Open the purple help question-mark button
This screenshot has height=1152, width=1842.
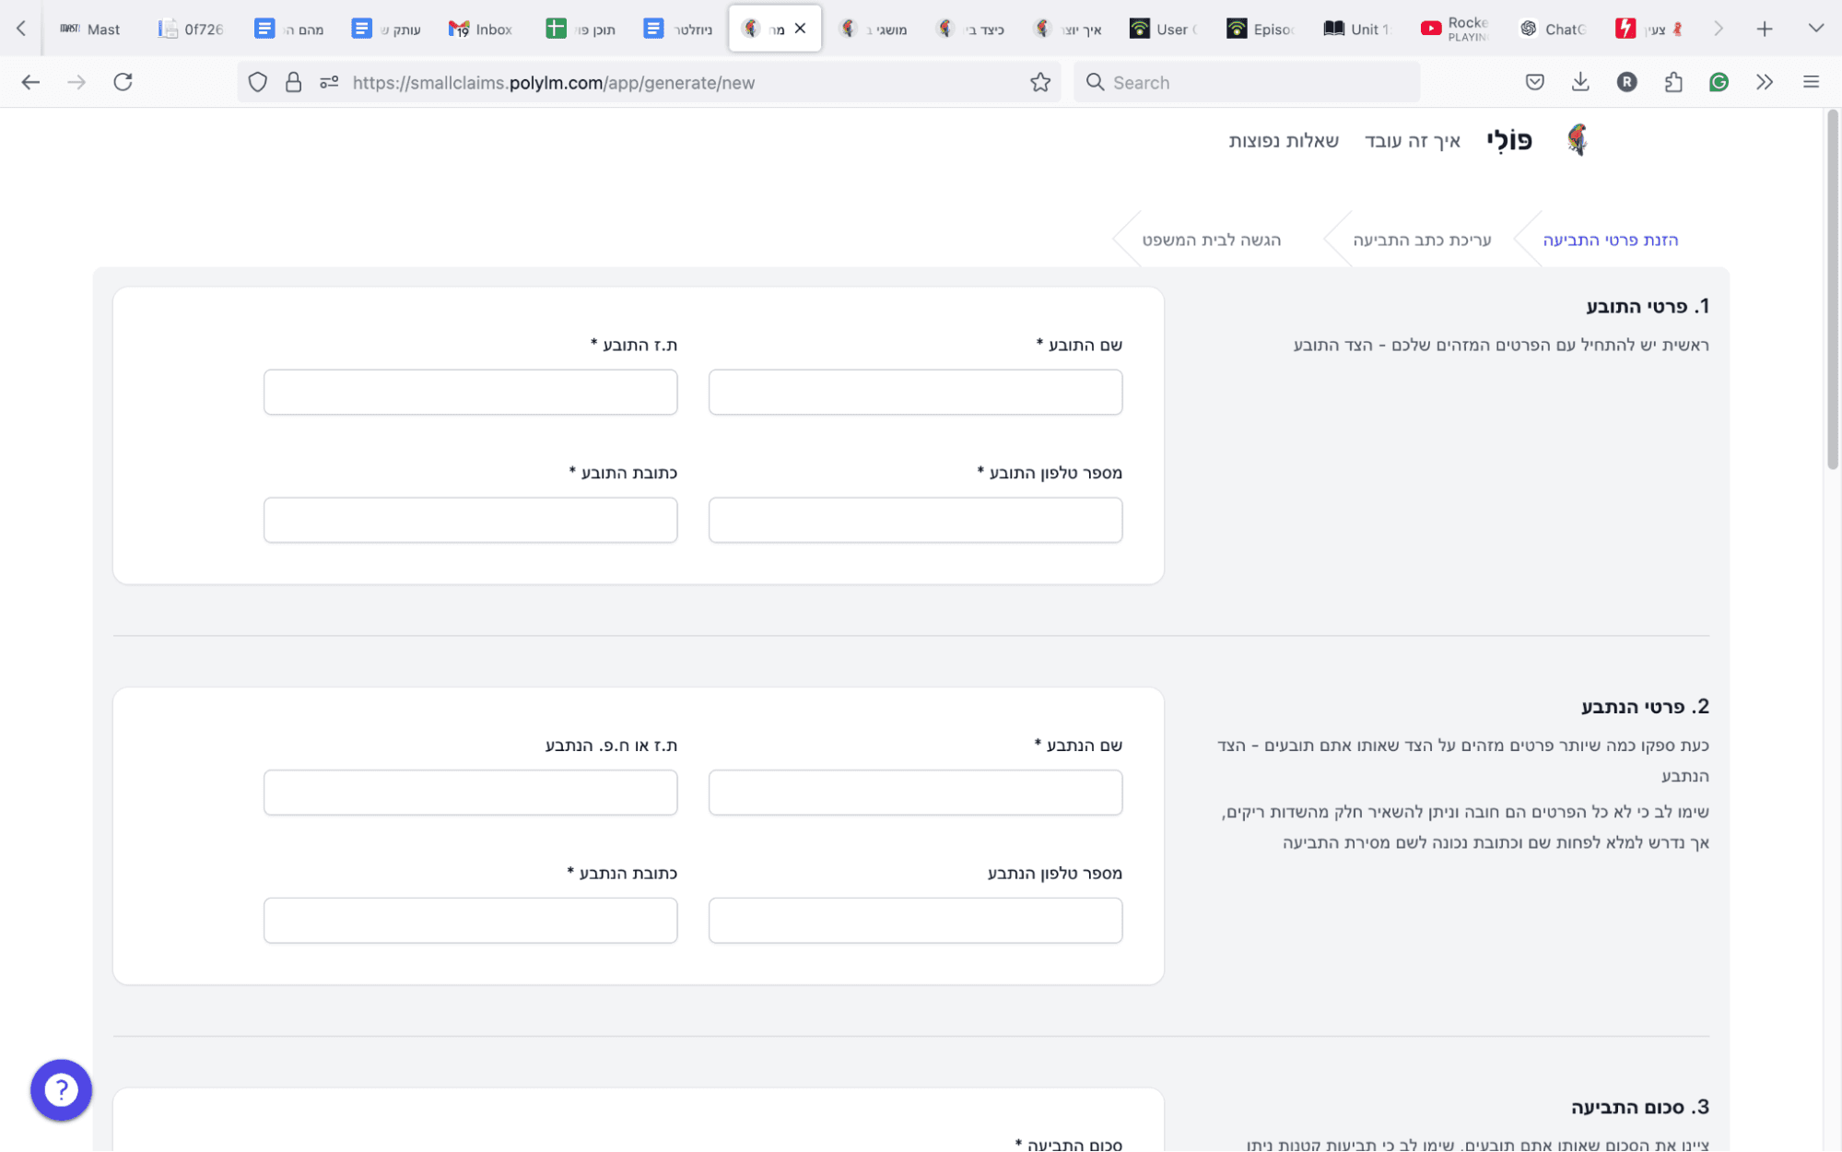(61, 1090)
